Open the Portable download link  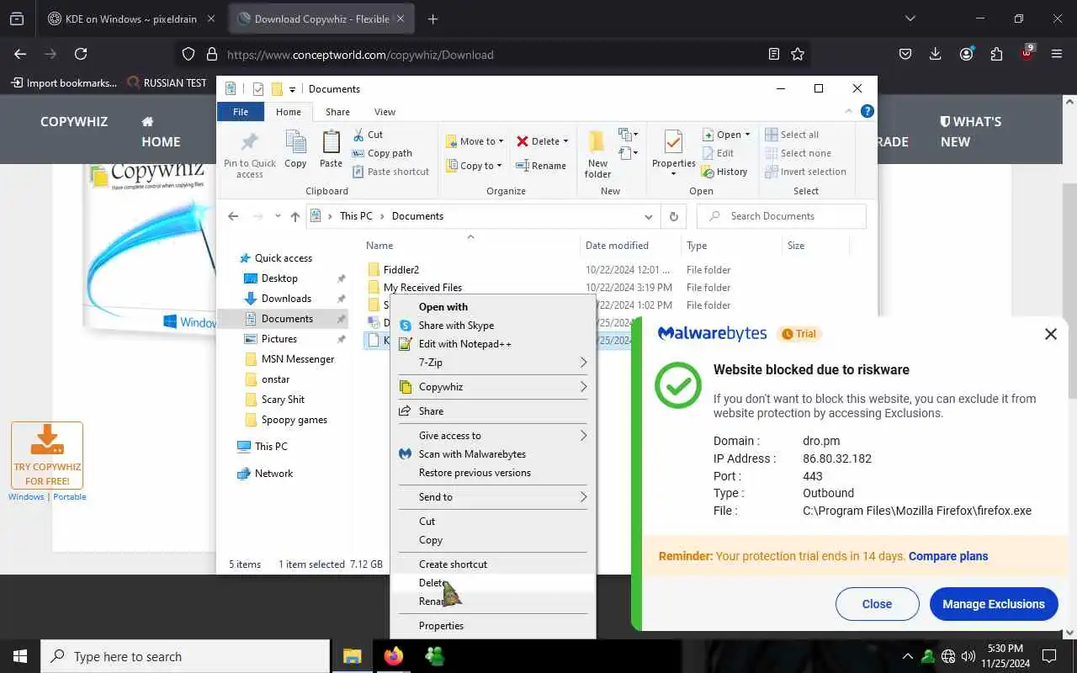click(70, 497)
